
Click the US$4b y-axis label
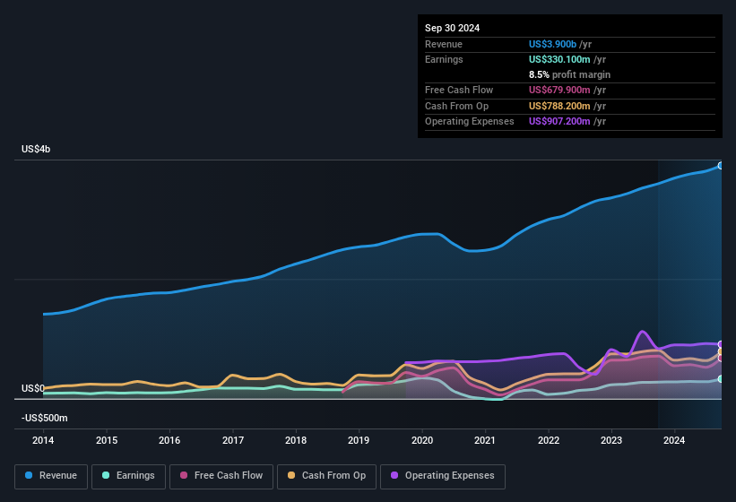36,149
